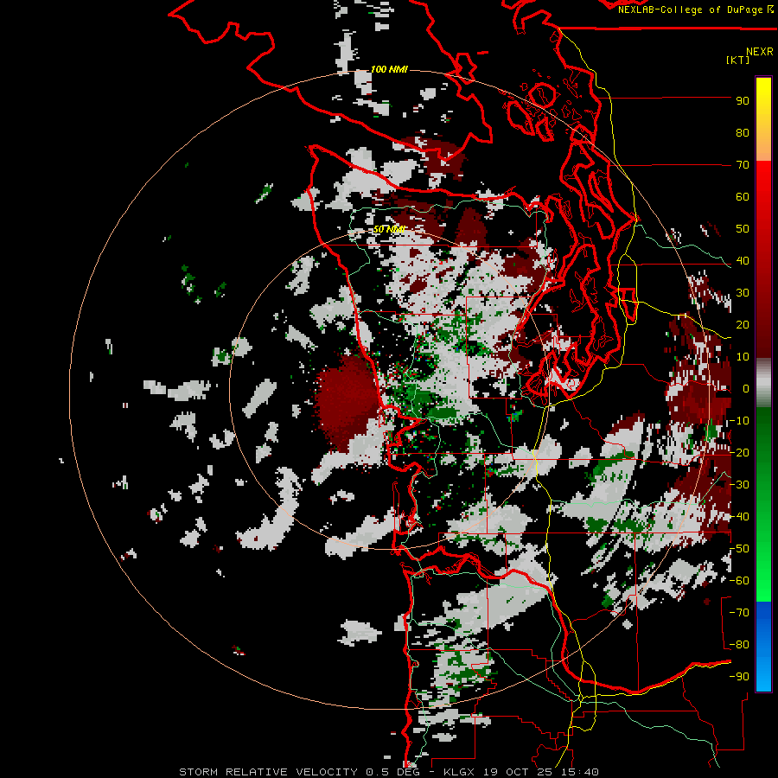Select the -80 value on the velocity scale

coord(739,645)
